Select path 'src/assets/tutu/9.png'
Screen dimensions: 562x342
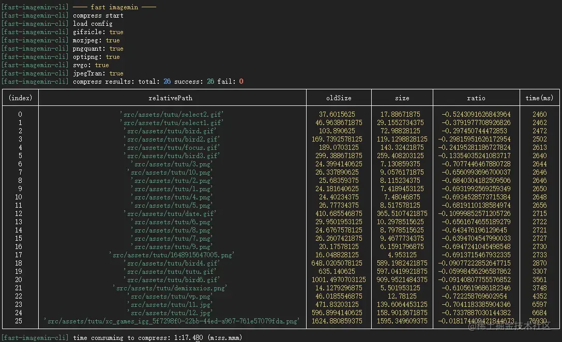[172, 246]
